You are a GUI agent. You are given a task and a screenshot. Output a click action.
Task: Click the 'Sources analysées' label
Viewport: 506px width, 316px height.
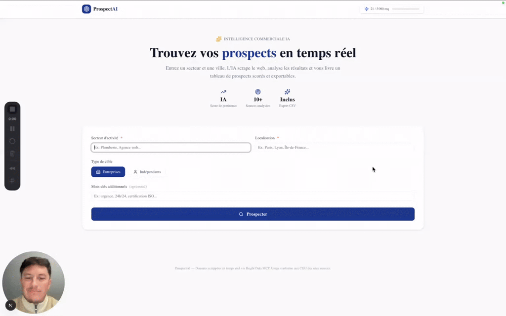tap(258, 106)
